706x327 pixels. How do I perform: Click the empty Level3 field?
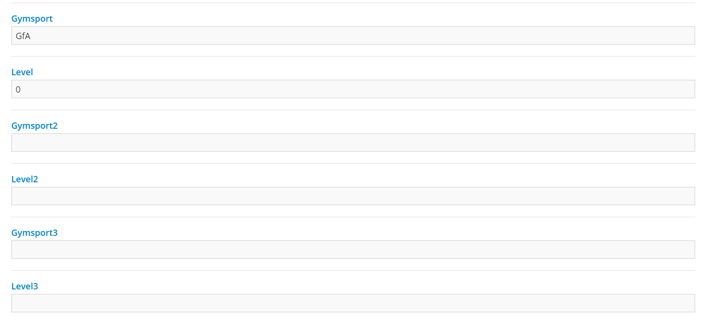353,303
